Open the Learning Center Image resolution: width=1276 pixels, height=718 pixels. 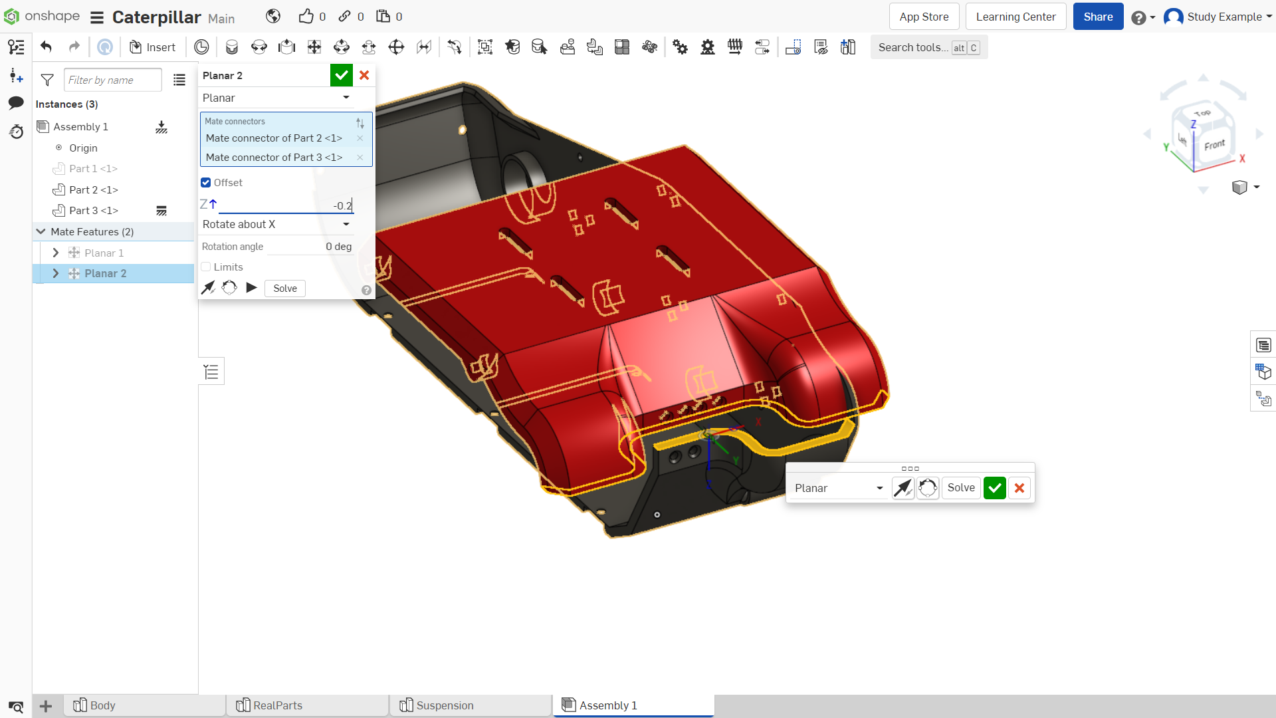[1015, 17]
